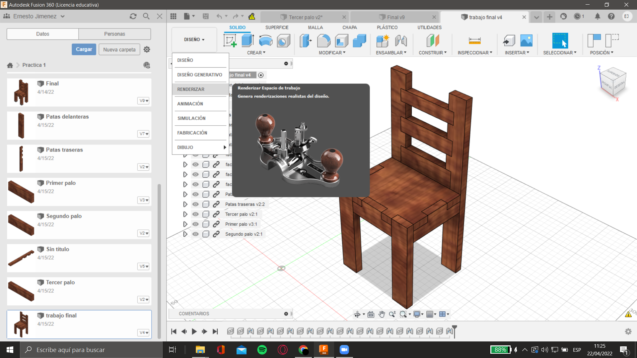Open the Patas delanteras thumbnail
Screen dimensions: 637x358
tap(21, 125)
